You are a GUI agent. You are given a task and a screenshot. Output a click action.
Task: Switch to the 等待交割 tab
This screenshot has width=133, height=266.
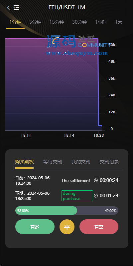[53, 162]
